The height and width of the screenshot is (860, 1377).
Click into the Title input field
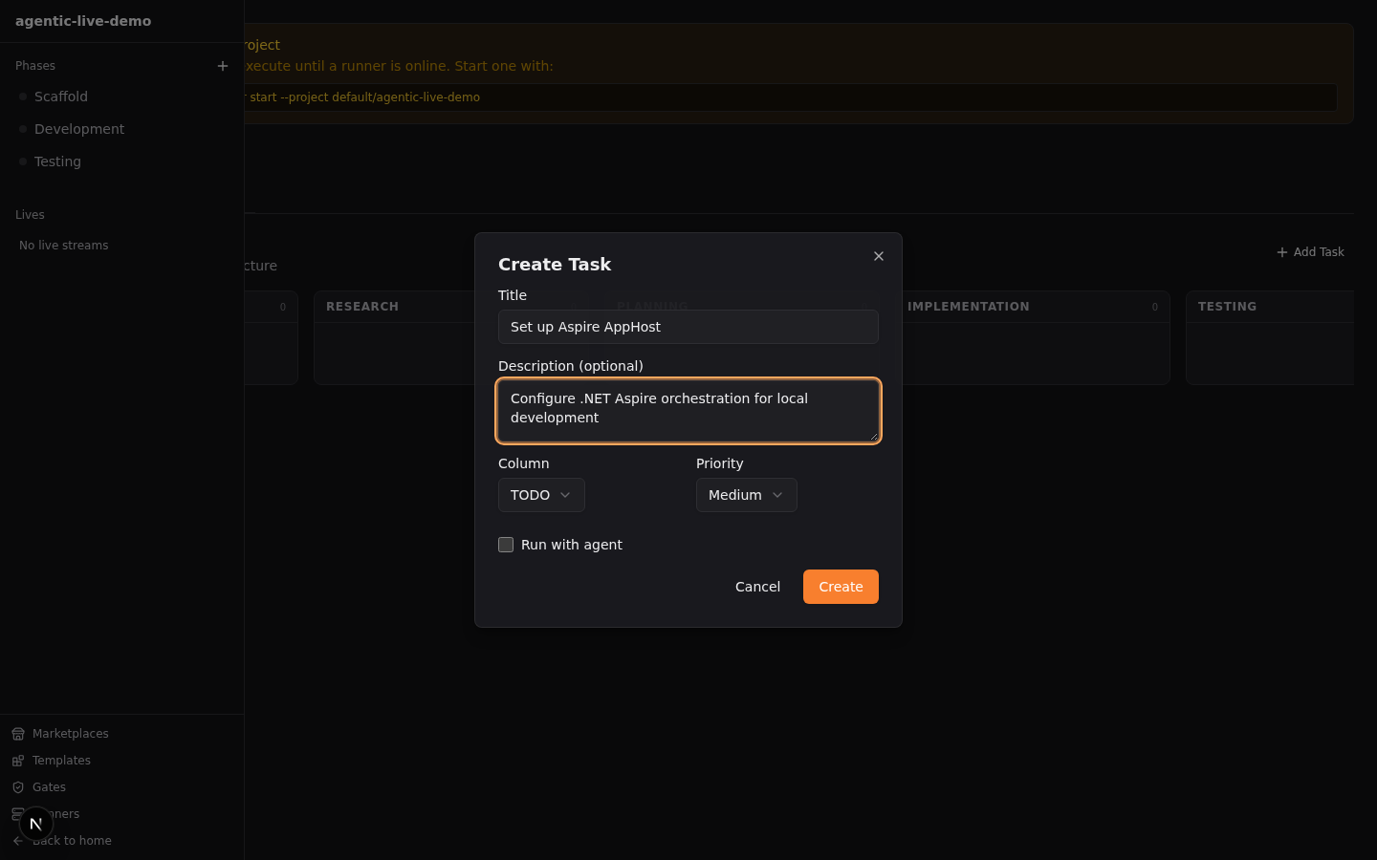pos(688,327)
